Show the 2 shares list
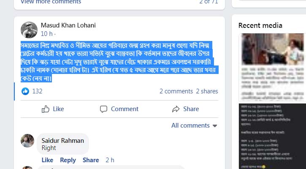Viewport: 306px width, 169px height. pyautogui.click(x=207, y=91)
